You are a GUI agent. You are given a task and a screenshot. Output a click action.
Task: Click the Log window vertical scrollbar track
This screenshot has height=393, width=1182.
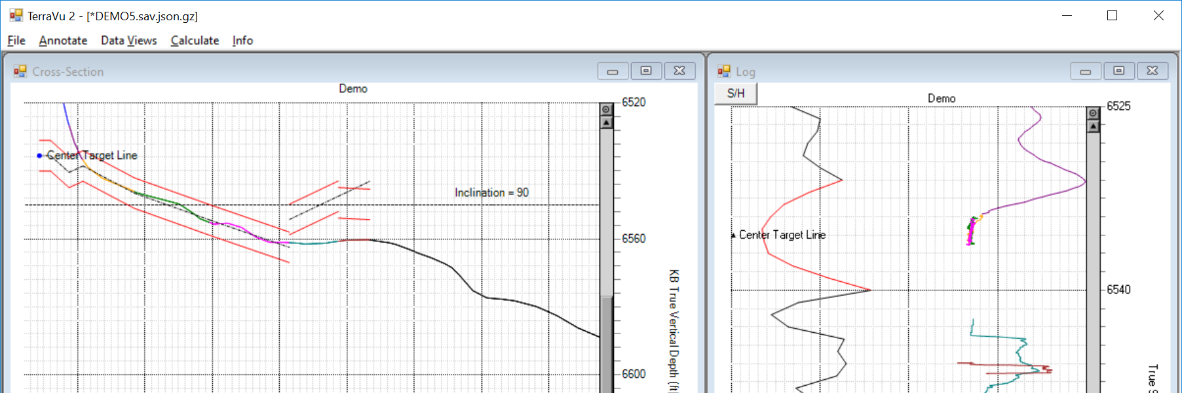[1093, 262]
